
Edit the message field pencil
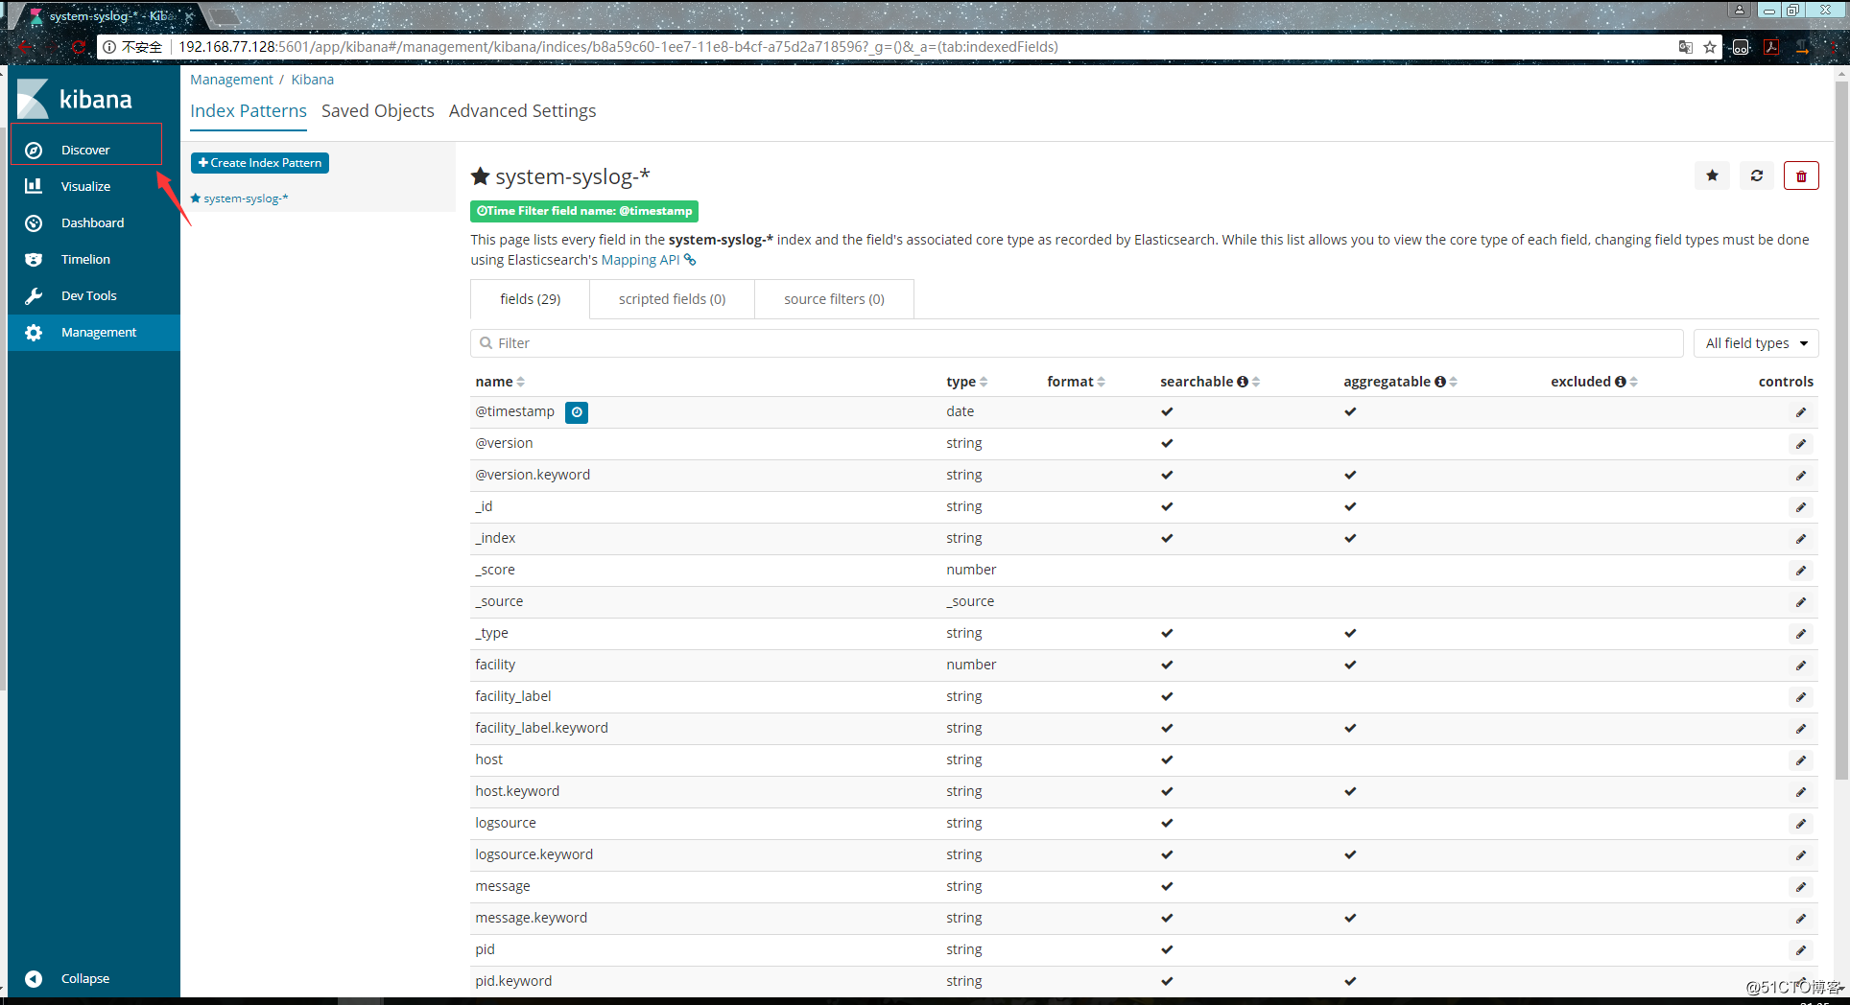[1801, 887]
